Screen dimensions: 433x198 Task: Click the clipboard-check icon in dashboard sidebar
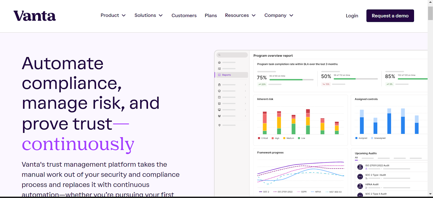[219, 85]
